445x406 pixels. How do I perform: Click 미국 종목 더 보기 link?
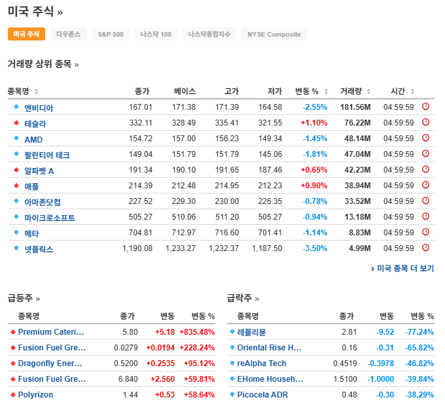(402, 268)
